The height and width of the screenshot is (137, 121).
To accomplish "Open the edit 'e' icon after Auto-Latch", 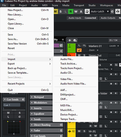I will point(112,12).
